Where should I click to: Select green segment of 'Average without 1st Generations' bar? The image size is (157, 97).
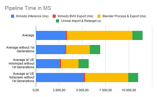tap(95, 49)
